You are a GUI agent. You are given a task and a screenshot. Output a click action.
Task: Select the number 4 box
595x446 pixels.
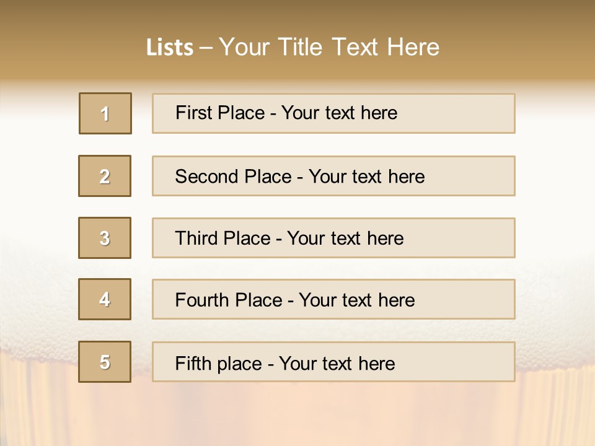tap(105, 299)
